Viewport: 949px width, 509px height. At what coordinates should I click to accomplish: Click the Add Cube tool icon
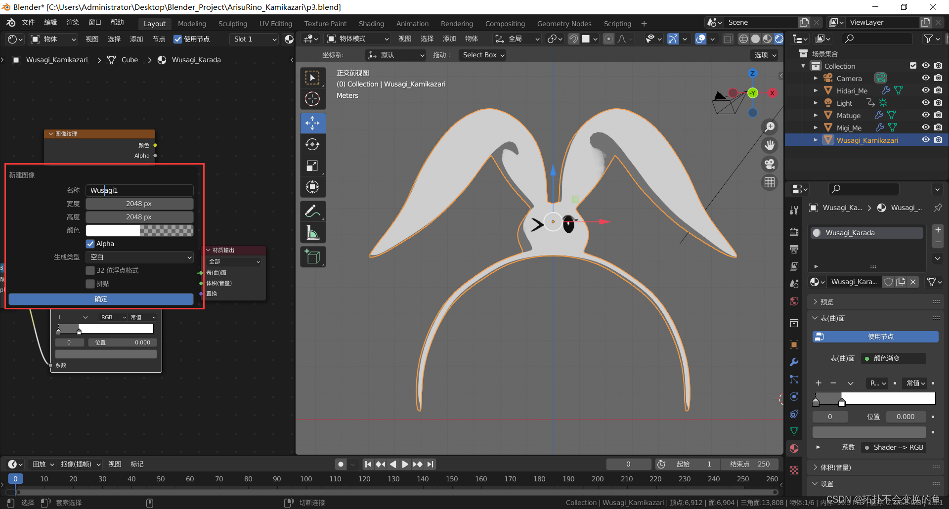coord(312,257)
